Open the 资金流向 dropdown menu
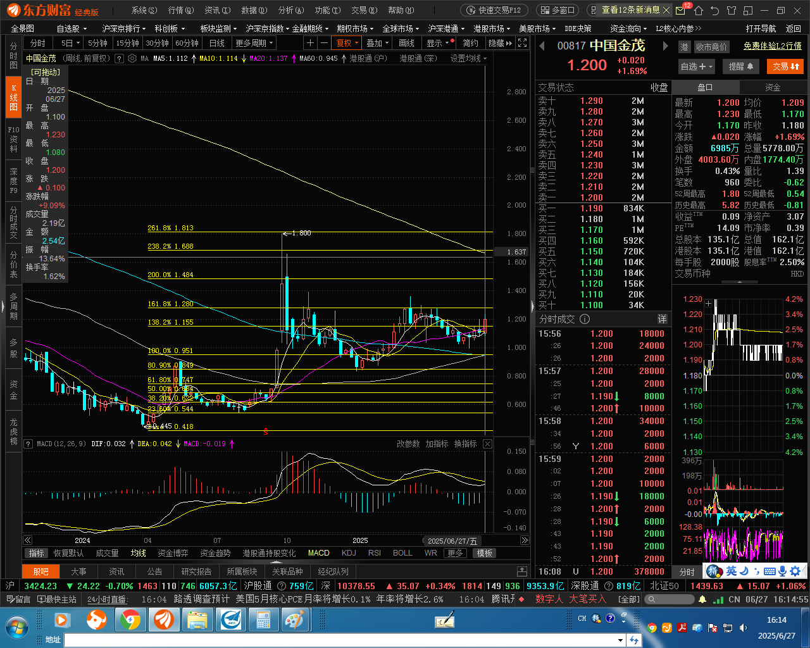Viewport: 810px width, 648px height. 629,28
